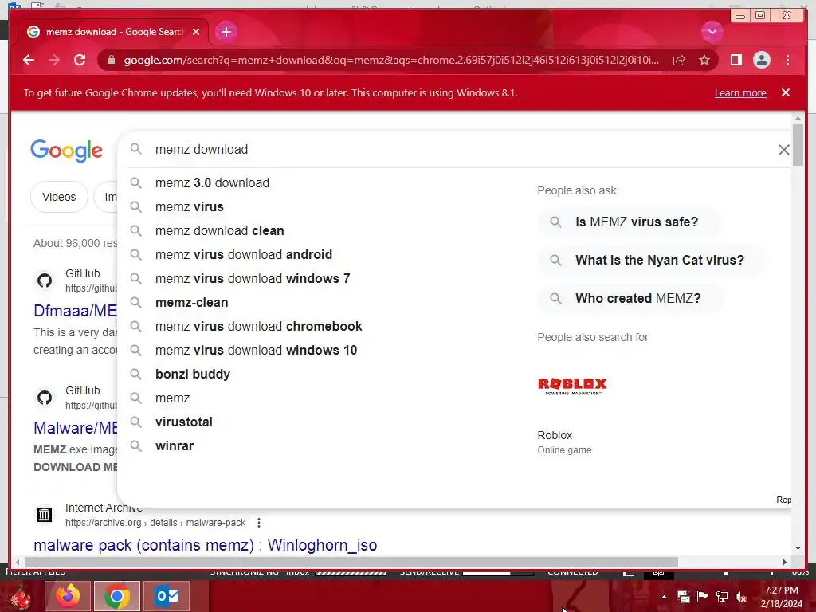This screenshot has width=816, height=612.
Task: Open options for the Internet Archive result
Action: pyautogui.click(x=259, y=523)
